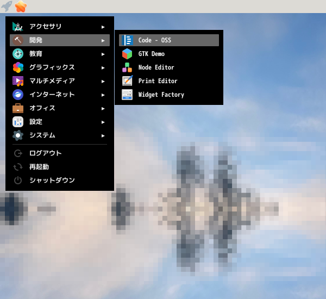Expand the オフィス submenu arrow

coord(103,109)
